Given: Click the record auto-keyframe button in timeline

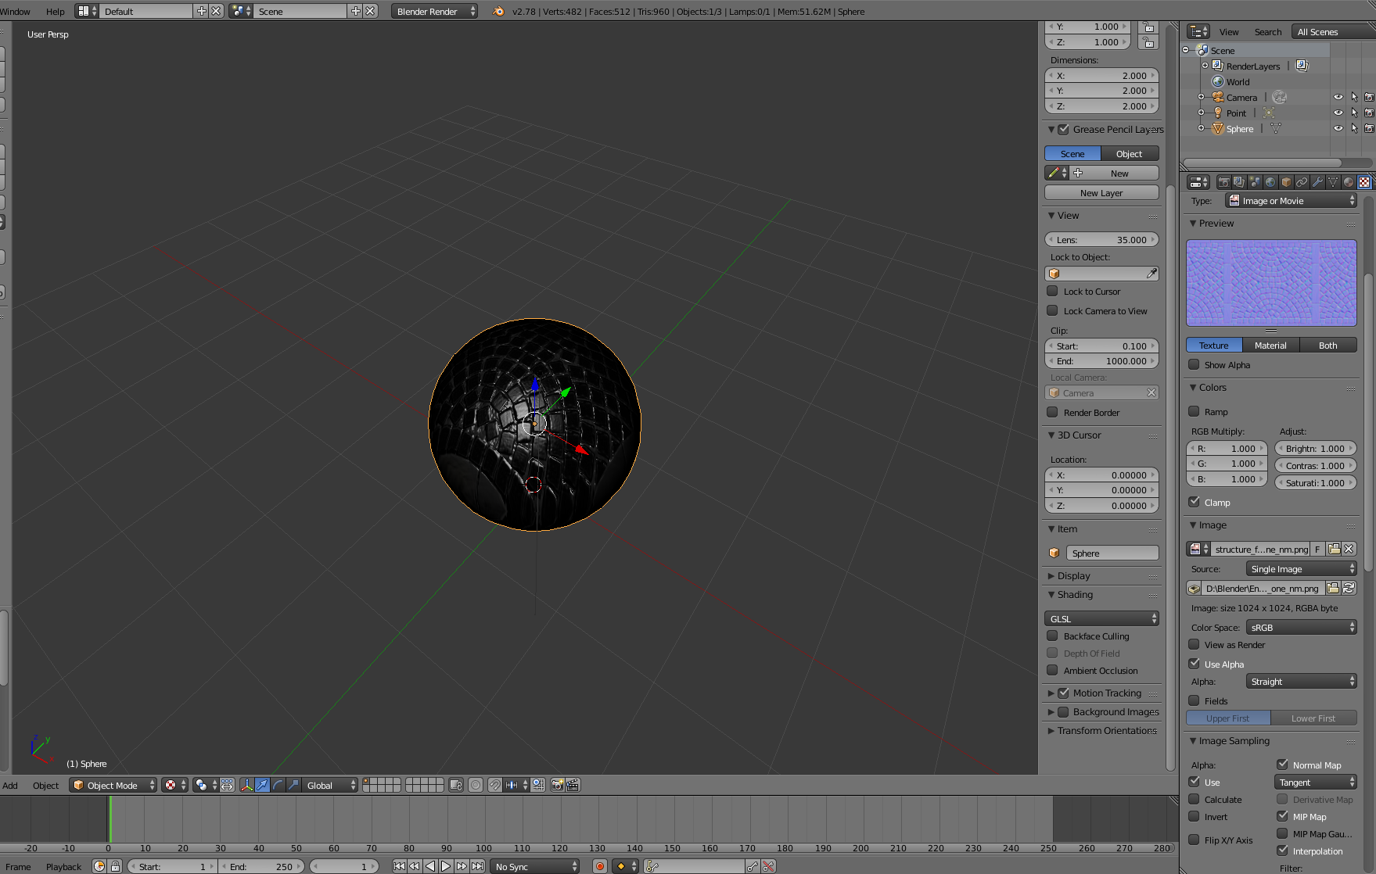Looking at the screenshot, I should pos(600,866).
